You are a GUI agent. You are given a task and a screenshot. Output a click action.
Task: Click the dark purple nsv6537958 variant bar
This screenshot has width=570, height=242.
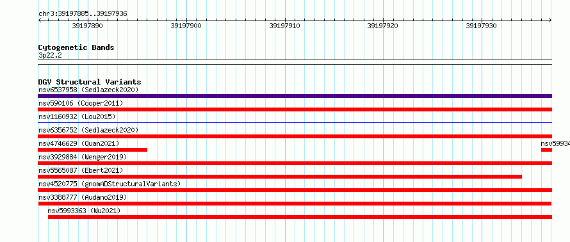(295, 96)
